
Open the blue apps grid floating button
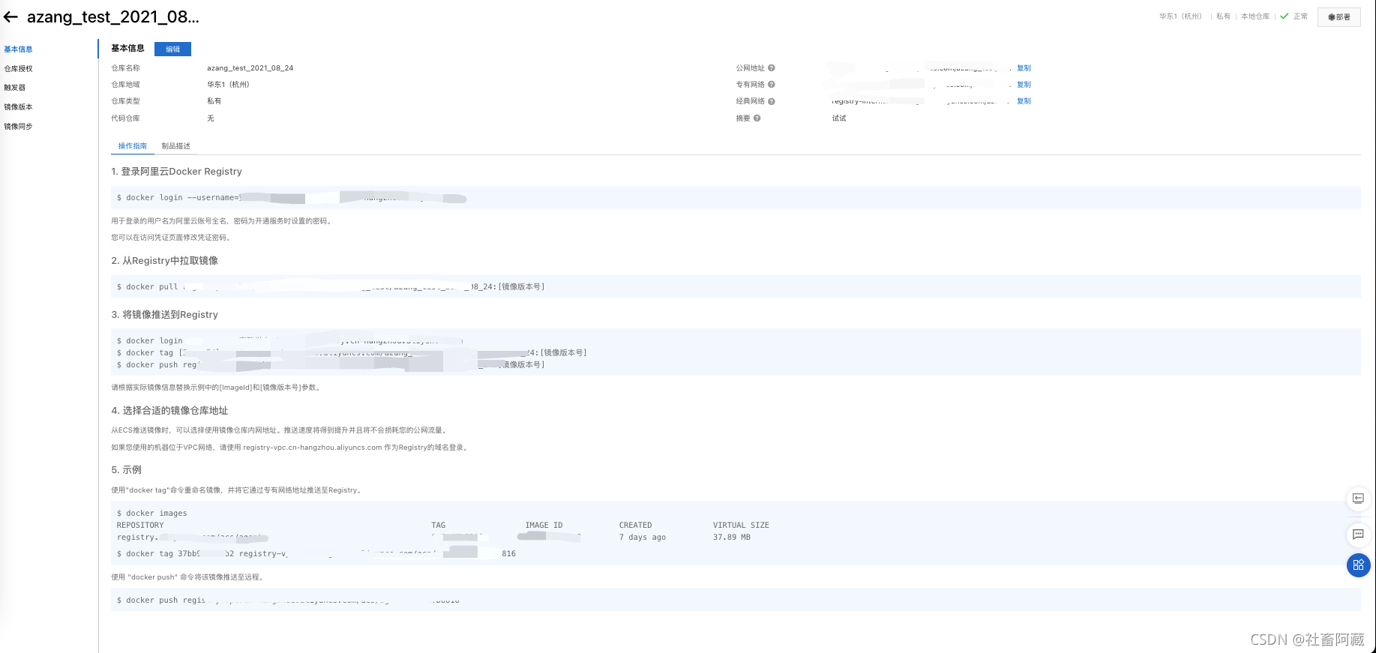[1358, 565]
